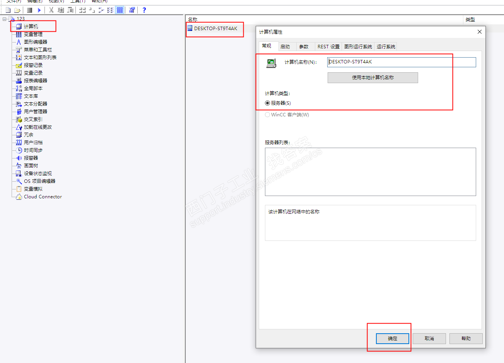Click the Cut scissors icon

(51, 10)
